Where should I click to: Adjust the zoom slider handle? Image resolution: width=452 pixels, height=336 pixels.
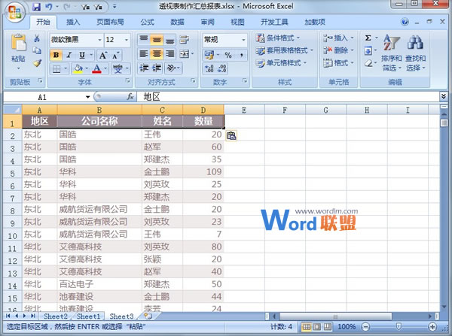pos(399,326)
